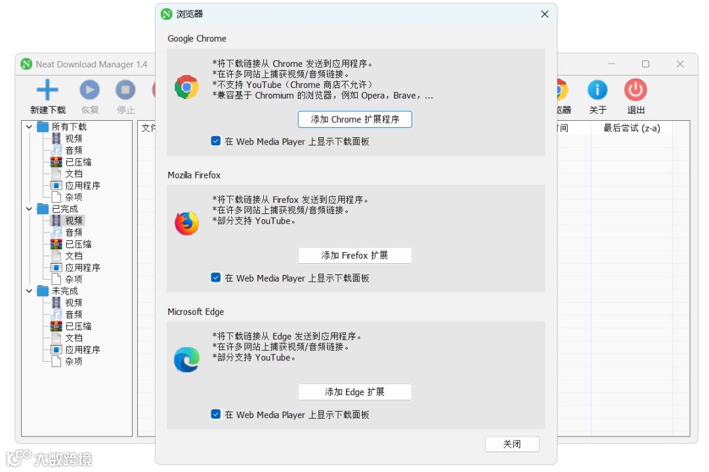The height and width of the screenshot is (472, 709).
Task: Select 文档 under 所有下载
Action: tap(74, 173)
